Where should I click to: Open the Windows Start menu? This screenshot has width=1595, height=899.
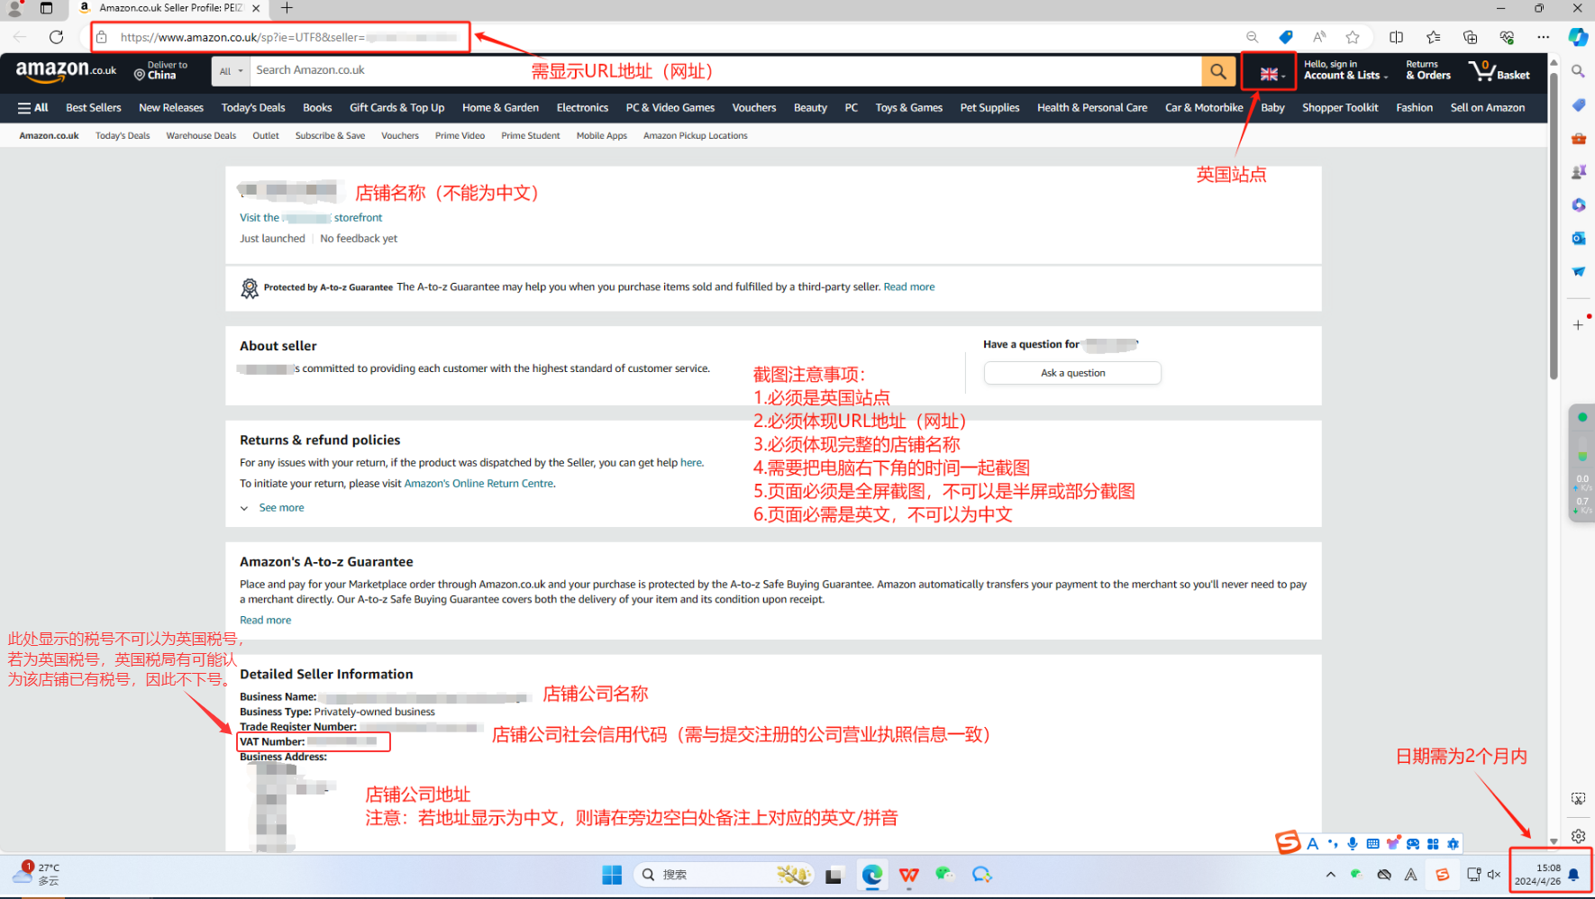point(612,875)
